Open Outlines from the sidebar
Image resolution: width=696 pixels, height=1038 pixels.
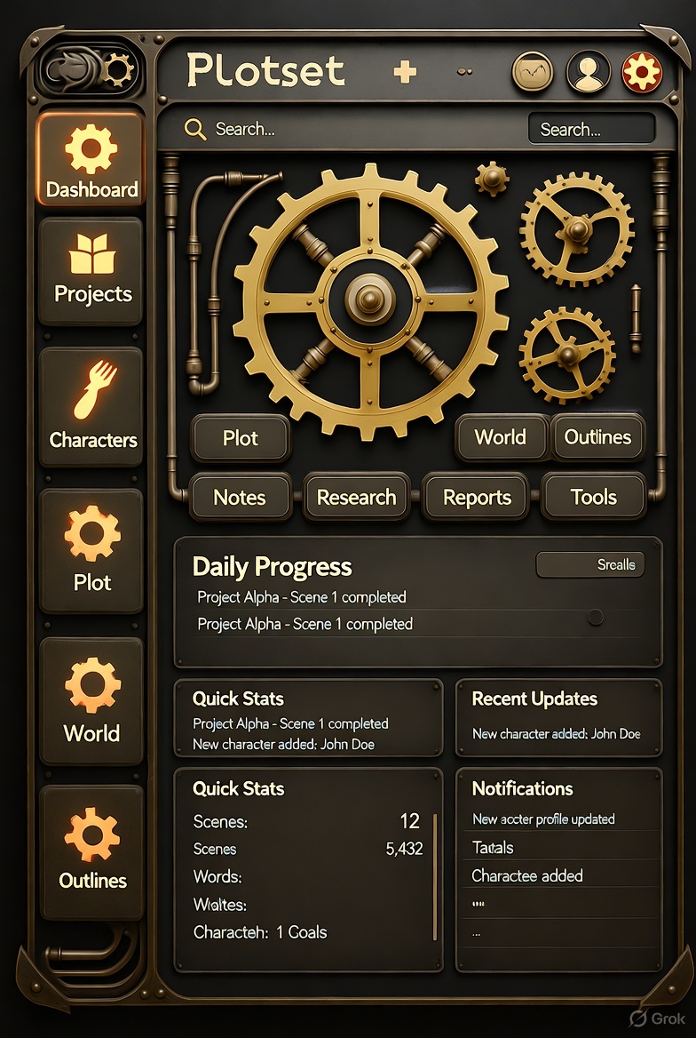coord(92,850)
